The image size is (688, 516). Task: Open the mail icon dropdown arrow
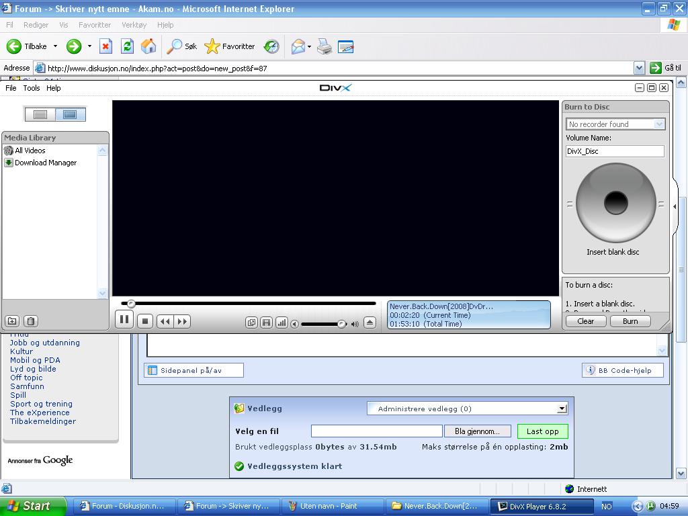pos(309,46)
